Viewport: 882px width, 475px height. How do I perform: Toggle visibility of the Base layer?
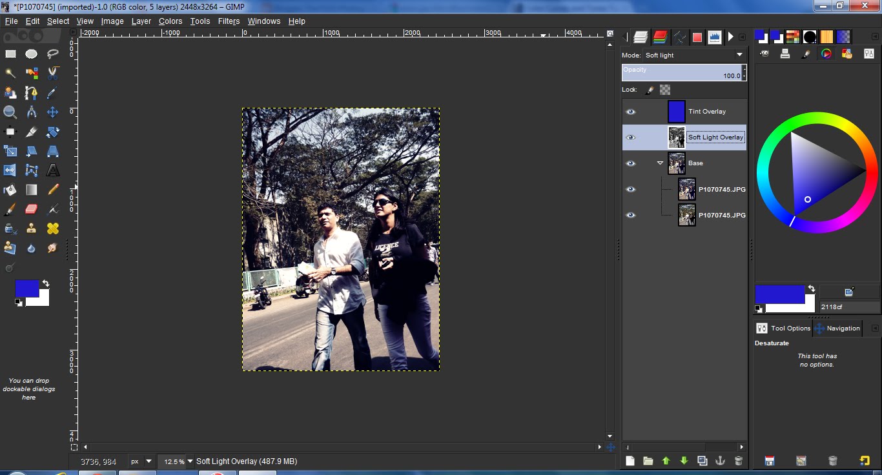click(x=630, y=163)
